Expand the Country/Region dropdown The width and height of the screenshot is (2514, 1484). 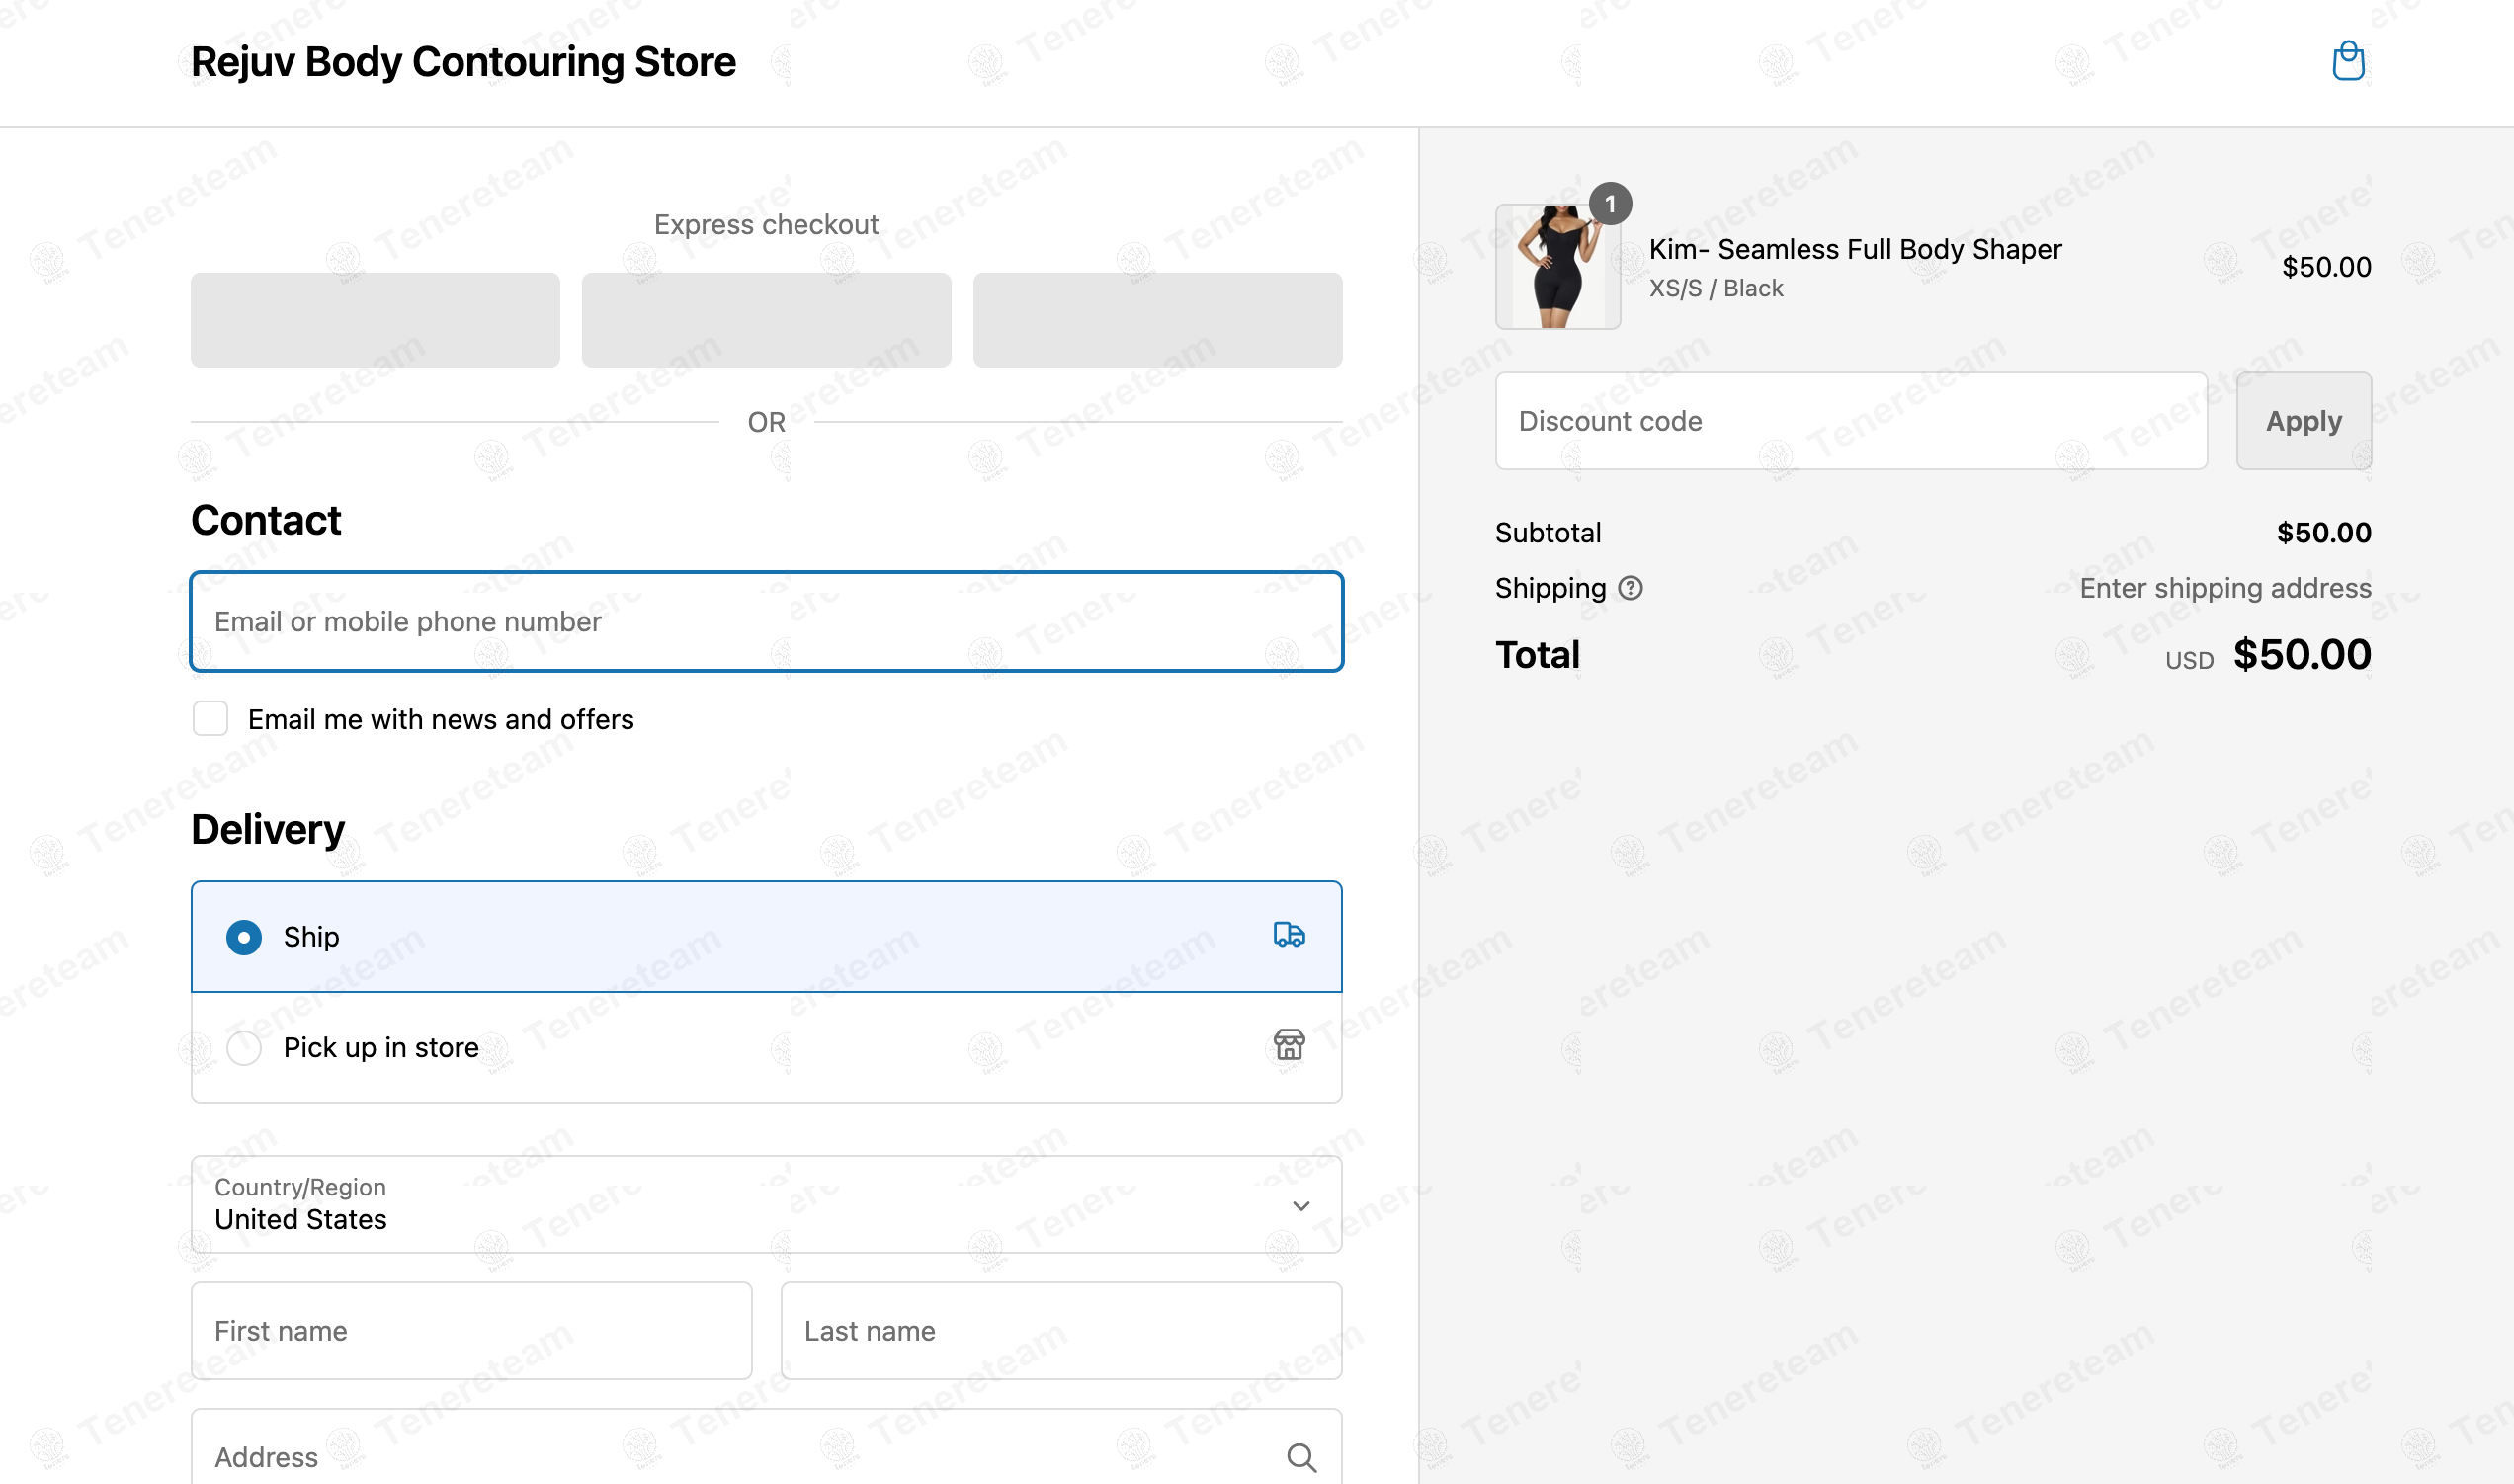(x=766, y=1204)
